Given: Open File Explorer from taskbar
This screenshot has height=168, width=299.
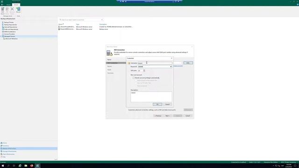Looking at the screenshot, I should [26, 166].
